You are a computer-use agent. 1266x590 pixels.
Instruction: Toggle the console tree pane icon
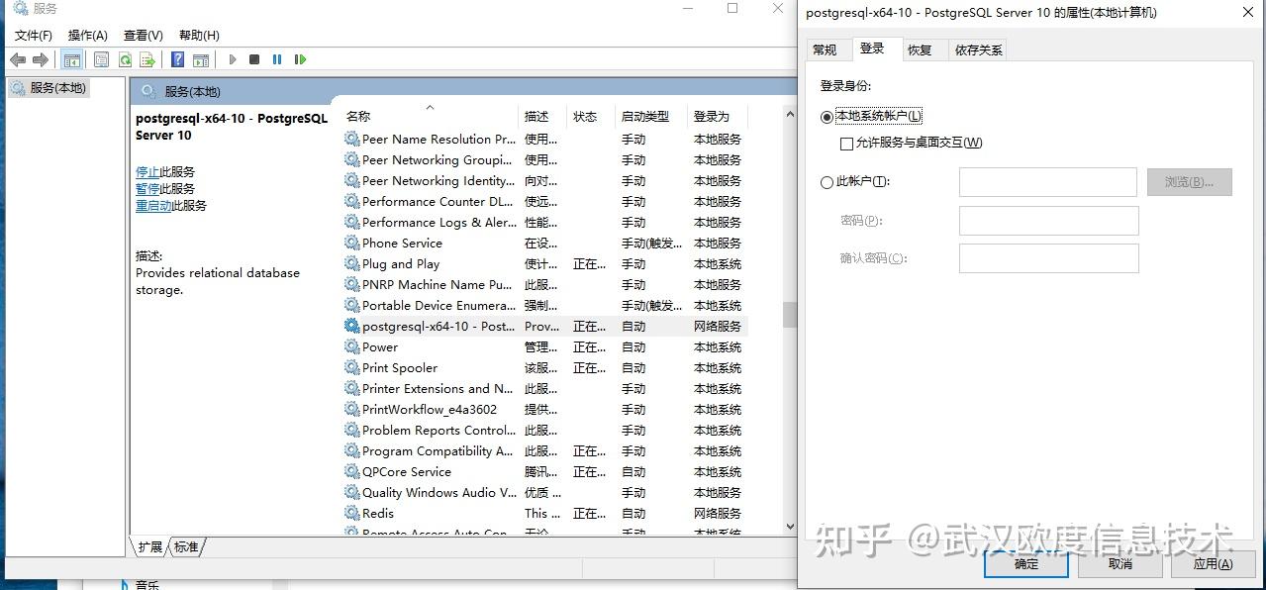pos(71,59)
